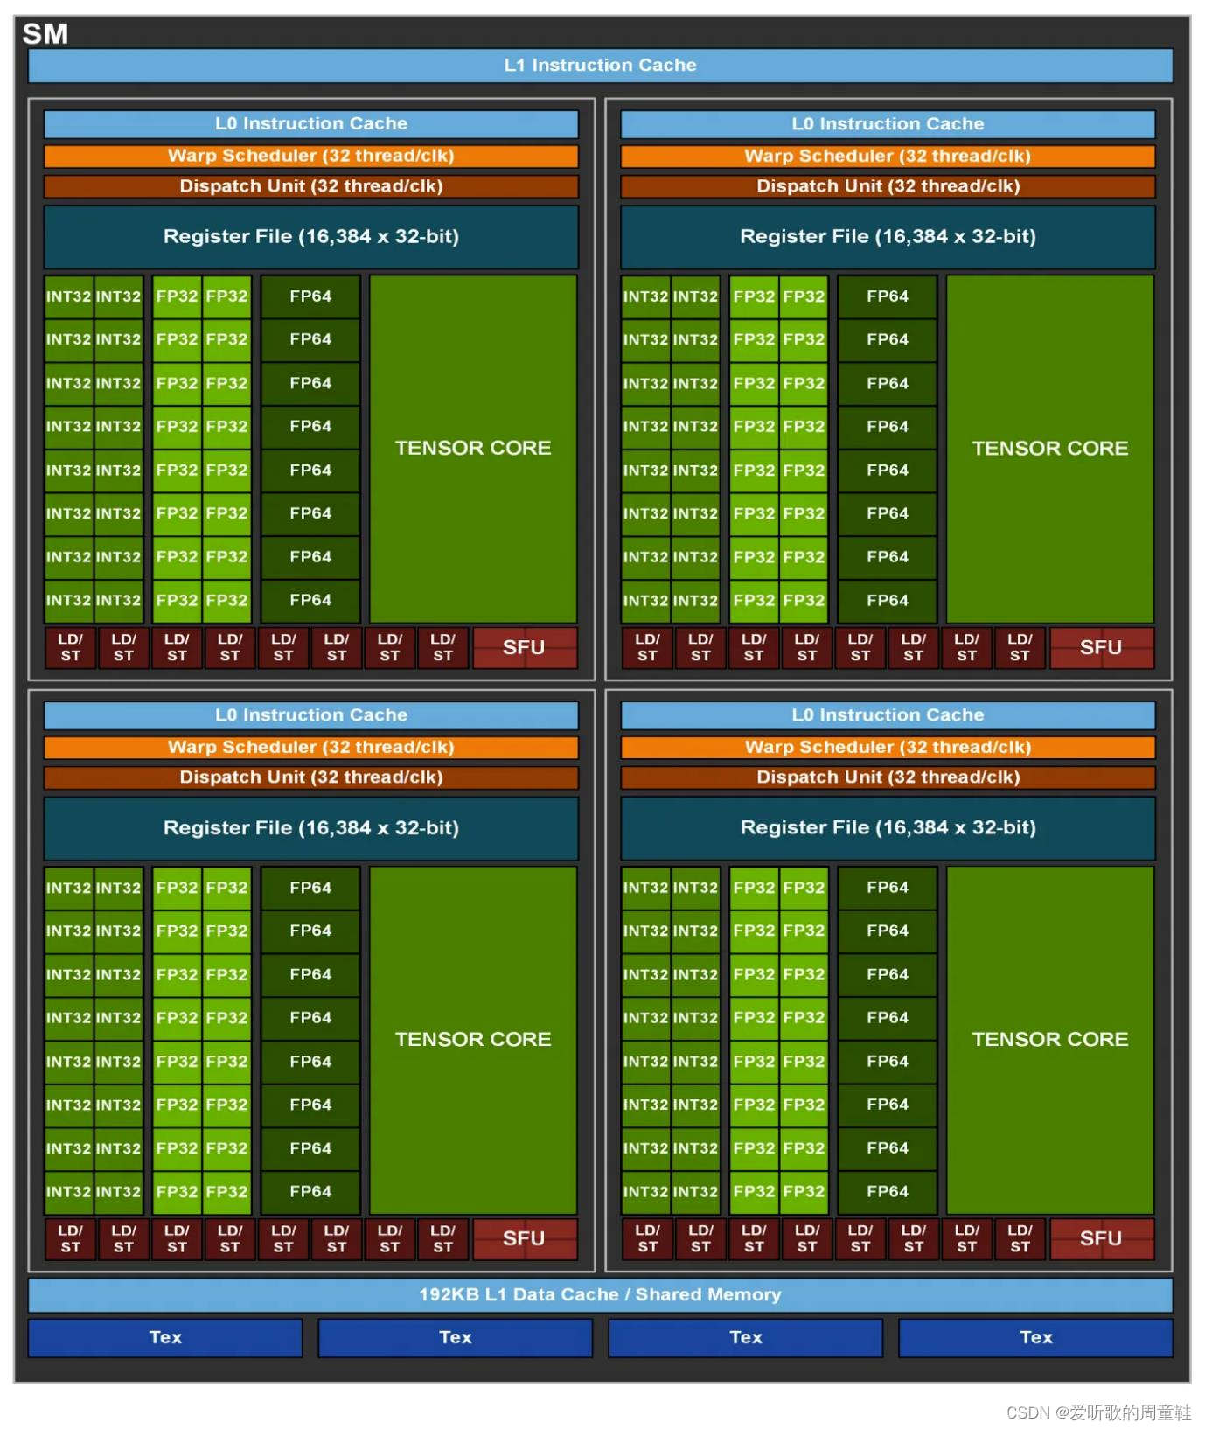Select the TENSOR CORE block in upper-right partition
Image resolution: width=1205 pixels, height=1429 pixels.
tap(1050, 449)
